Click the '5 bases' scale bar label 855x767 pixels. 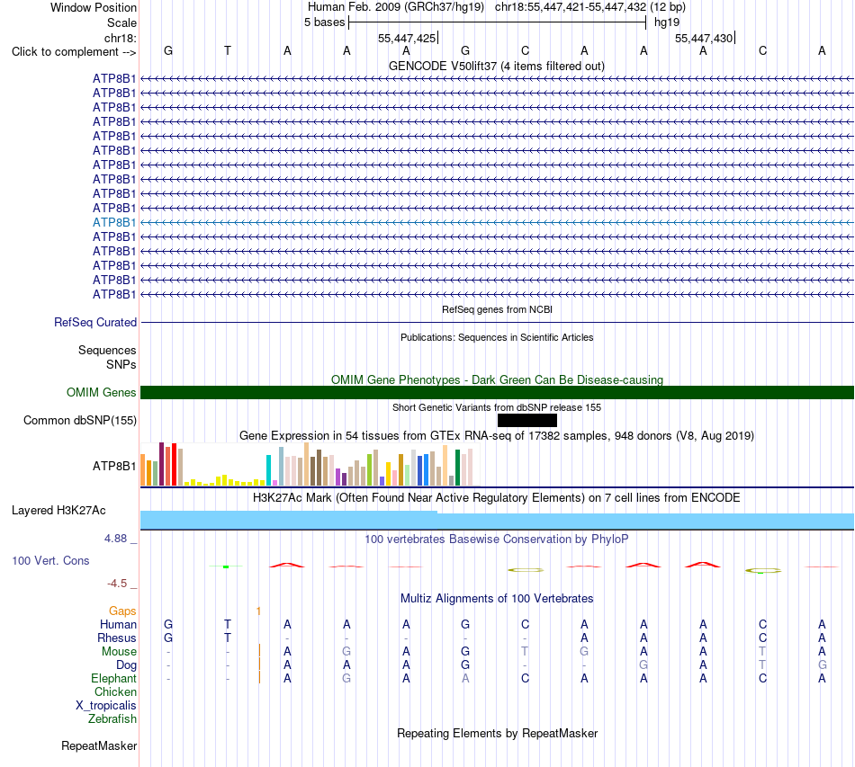(x=324, y=22)
